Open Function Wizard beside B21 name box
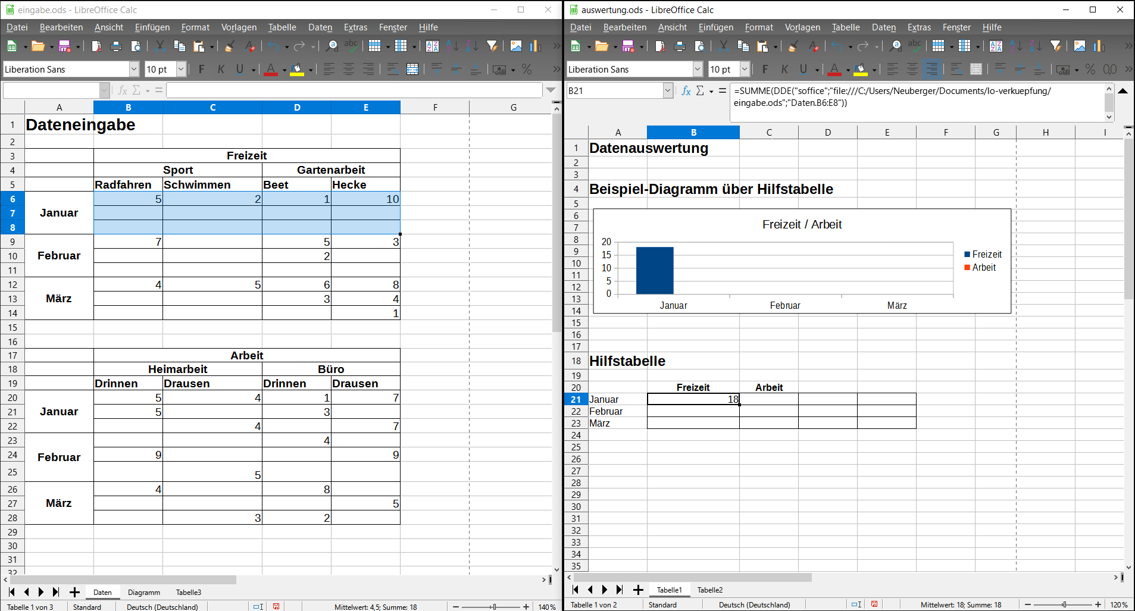This screenshot has width=1135, height=611. [686, 90]
